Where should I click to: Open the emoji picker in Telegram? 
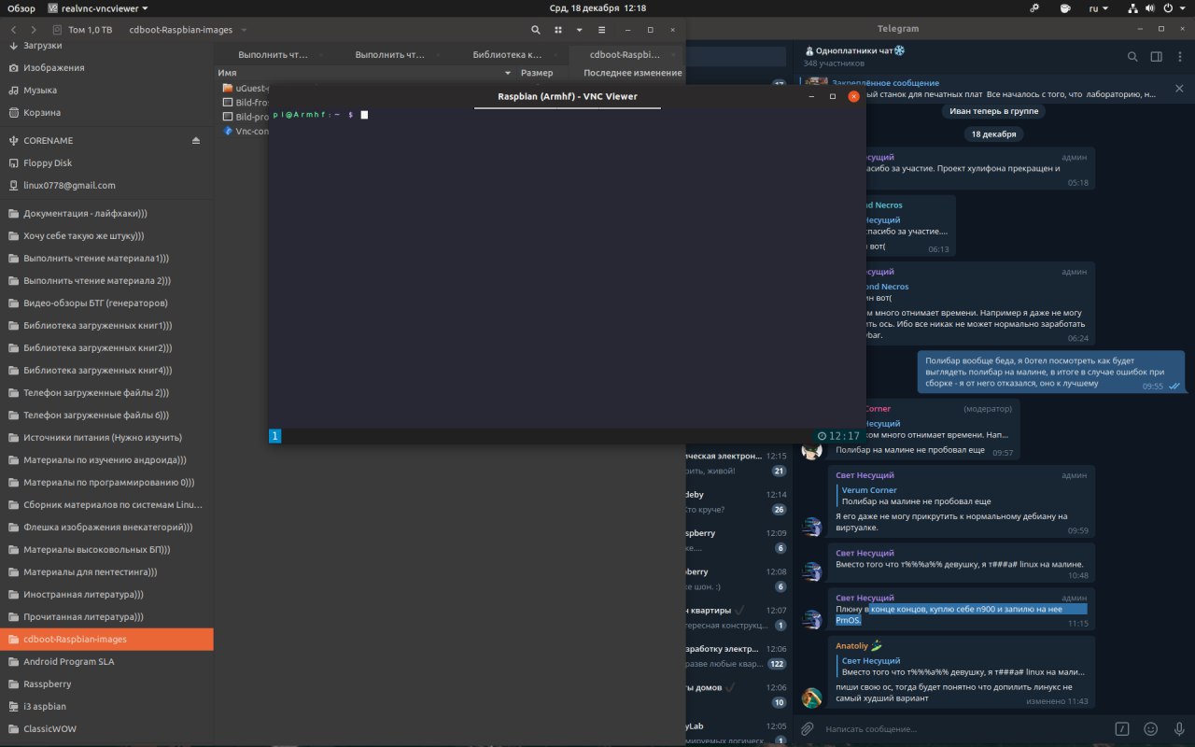click(1151, 728)
